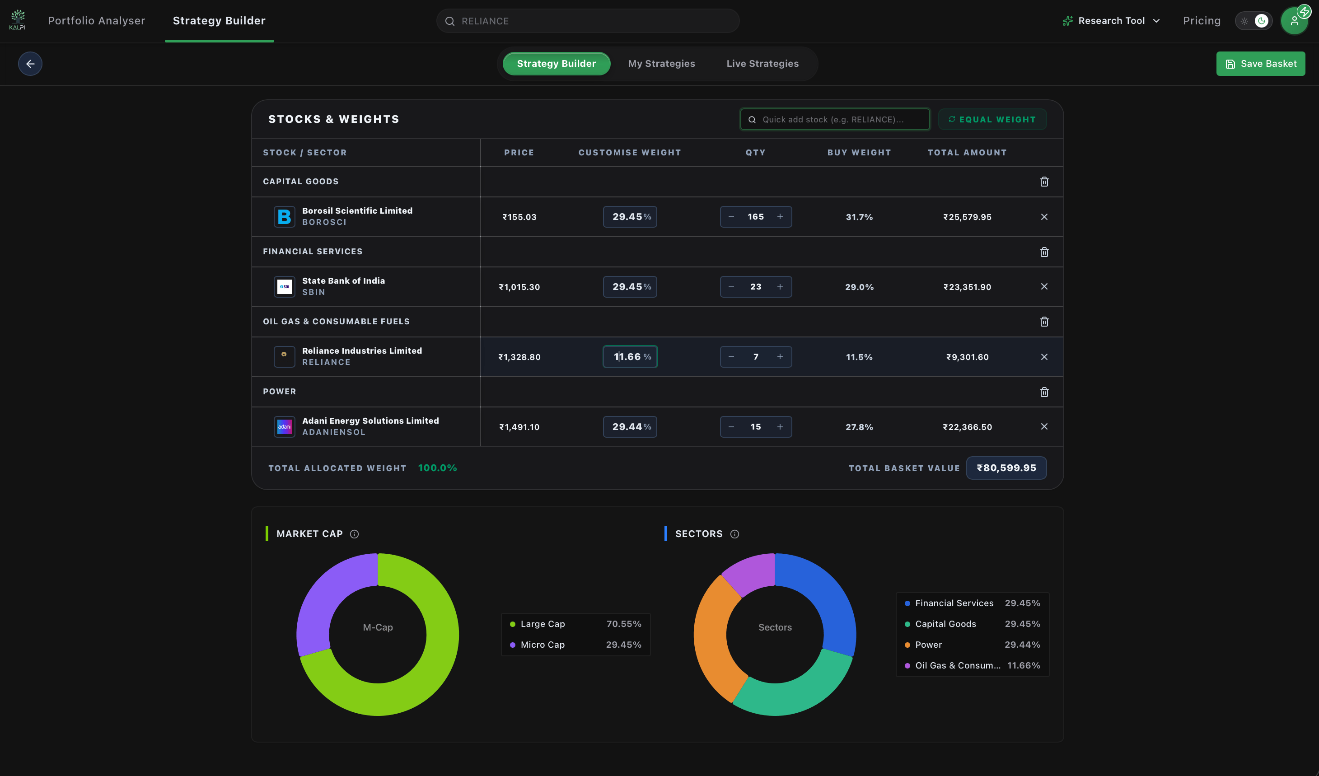This screenshot has width=1319, height=776.
Task: Open the user profile avatar
Action: tap(1294, 21)
